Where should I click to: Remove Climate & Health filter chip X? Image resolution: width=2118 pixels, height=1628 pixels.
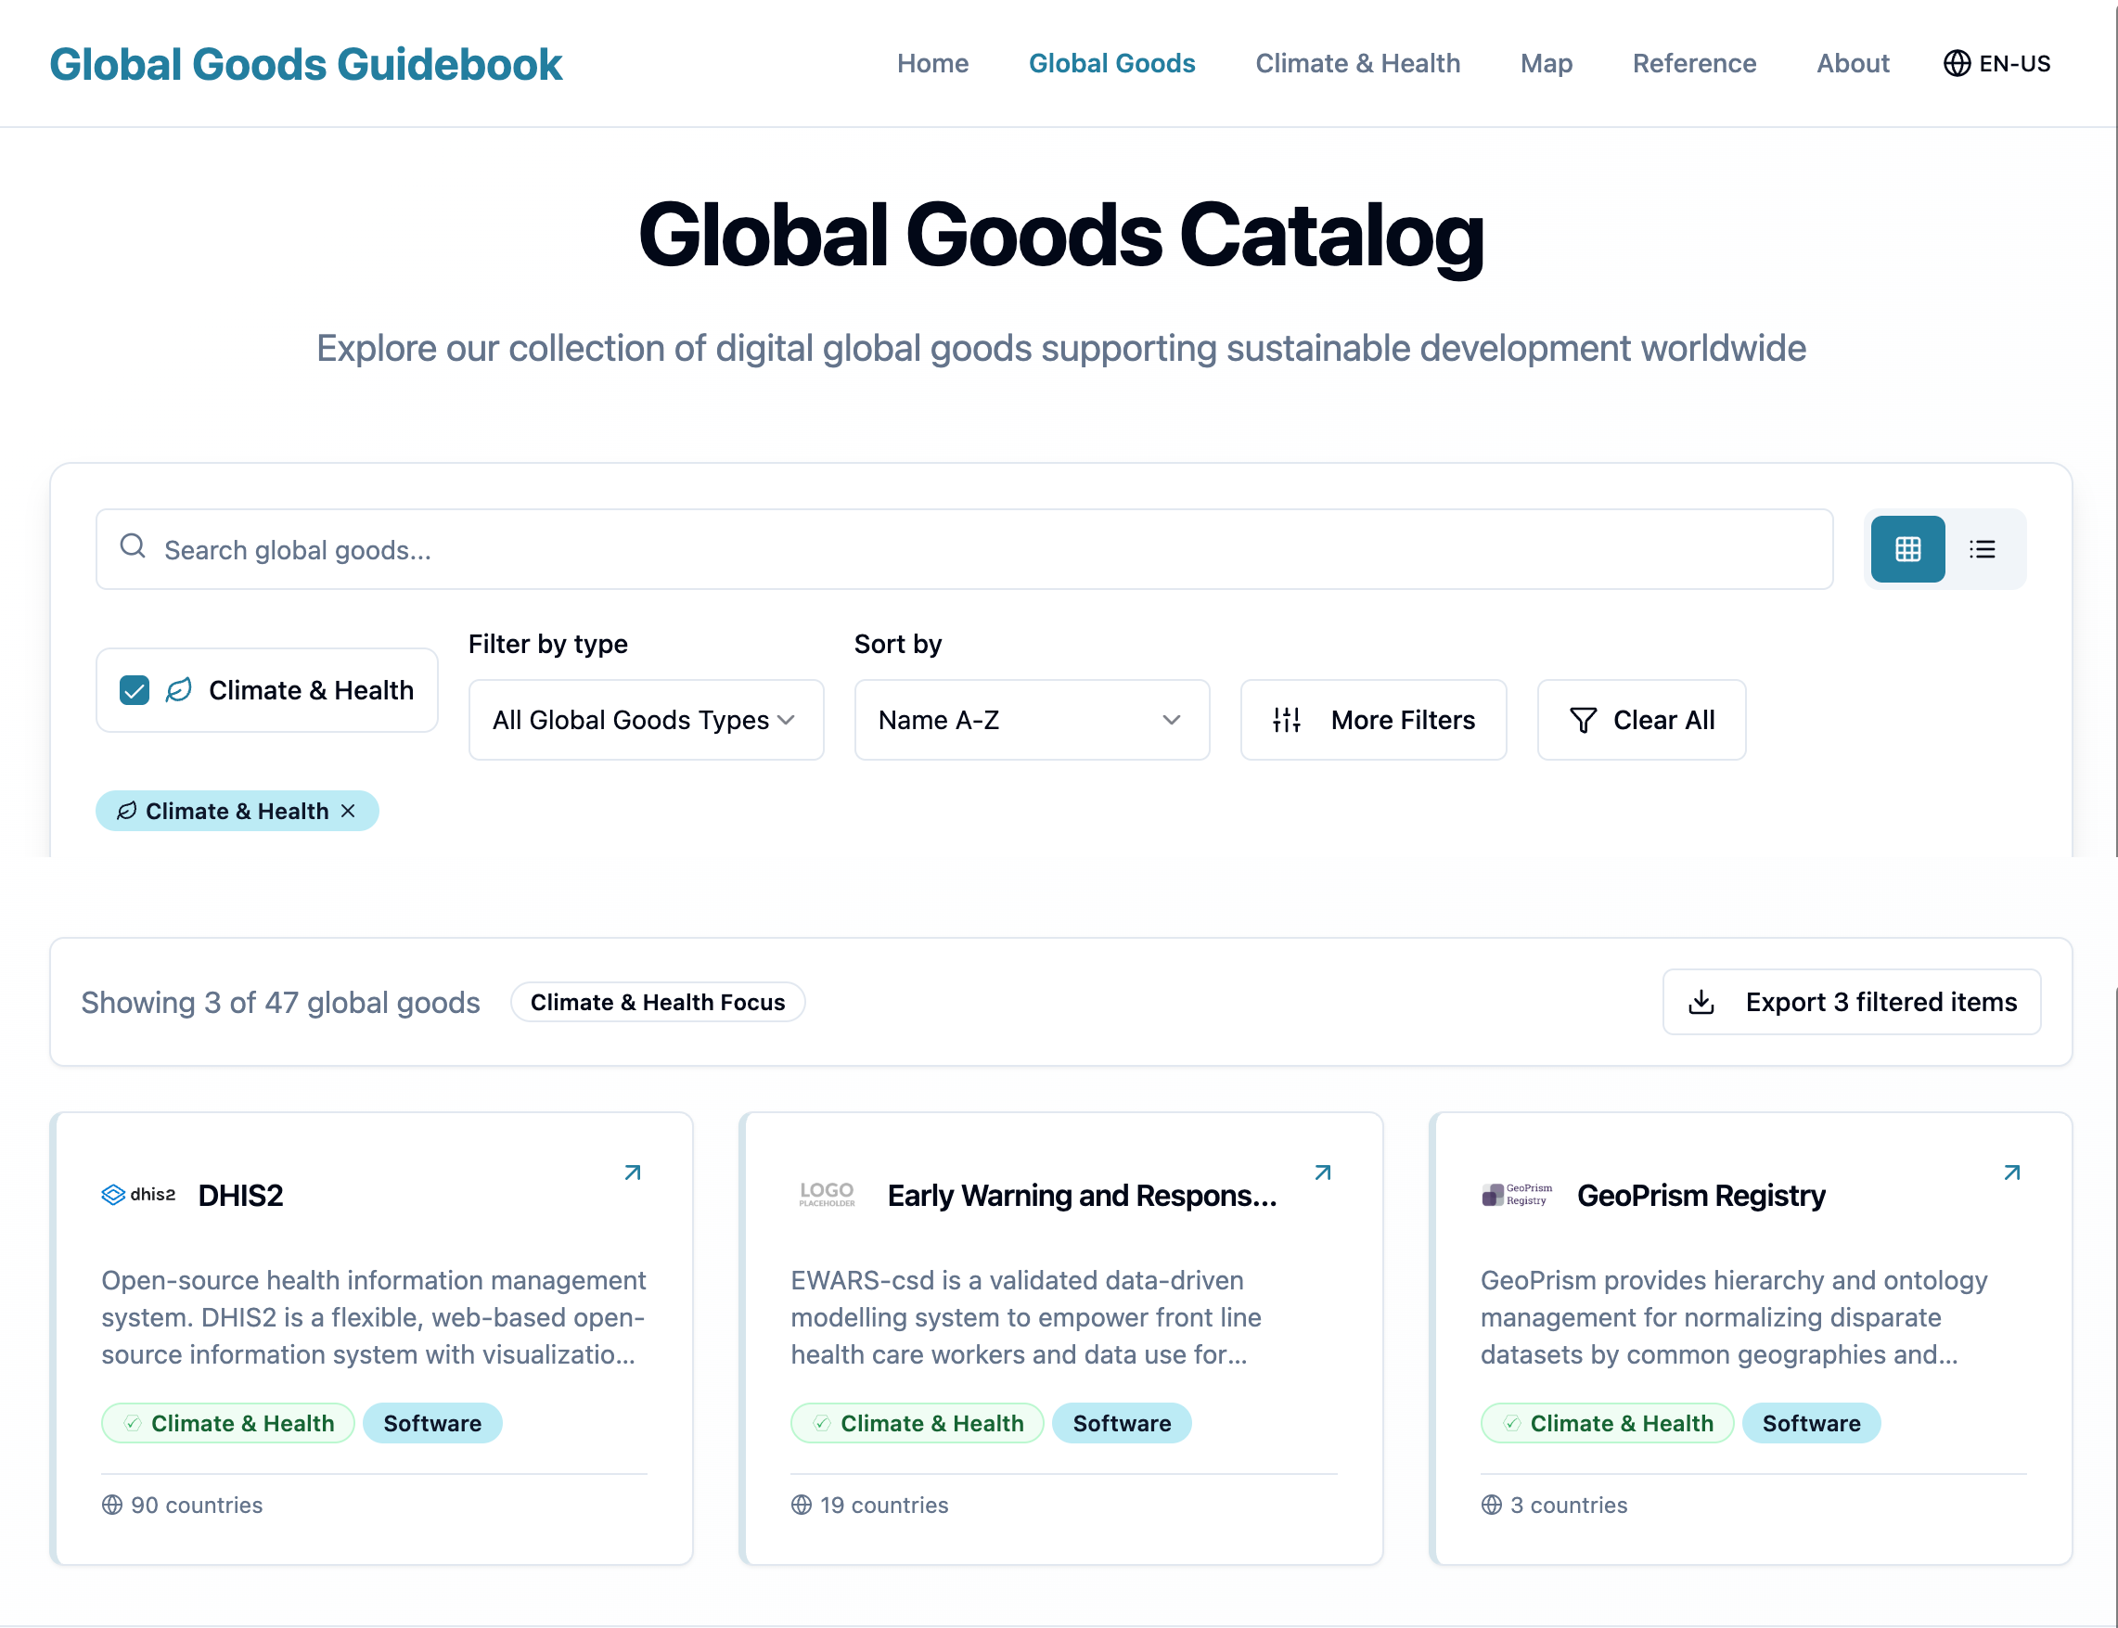348,811
